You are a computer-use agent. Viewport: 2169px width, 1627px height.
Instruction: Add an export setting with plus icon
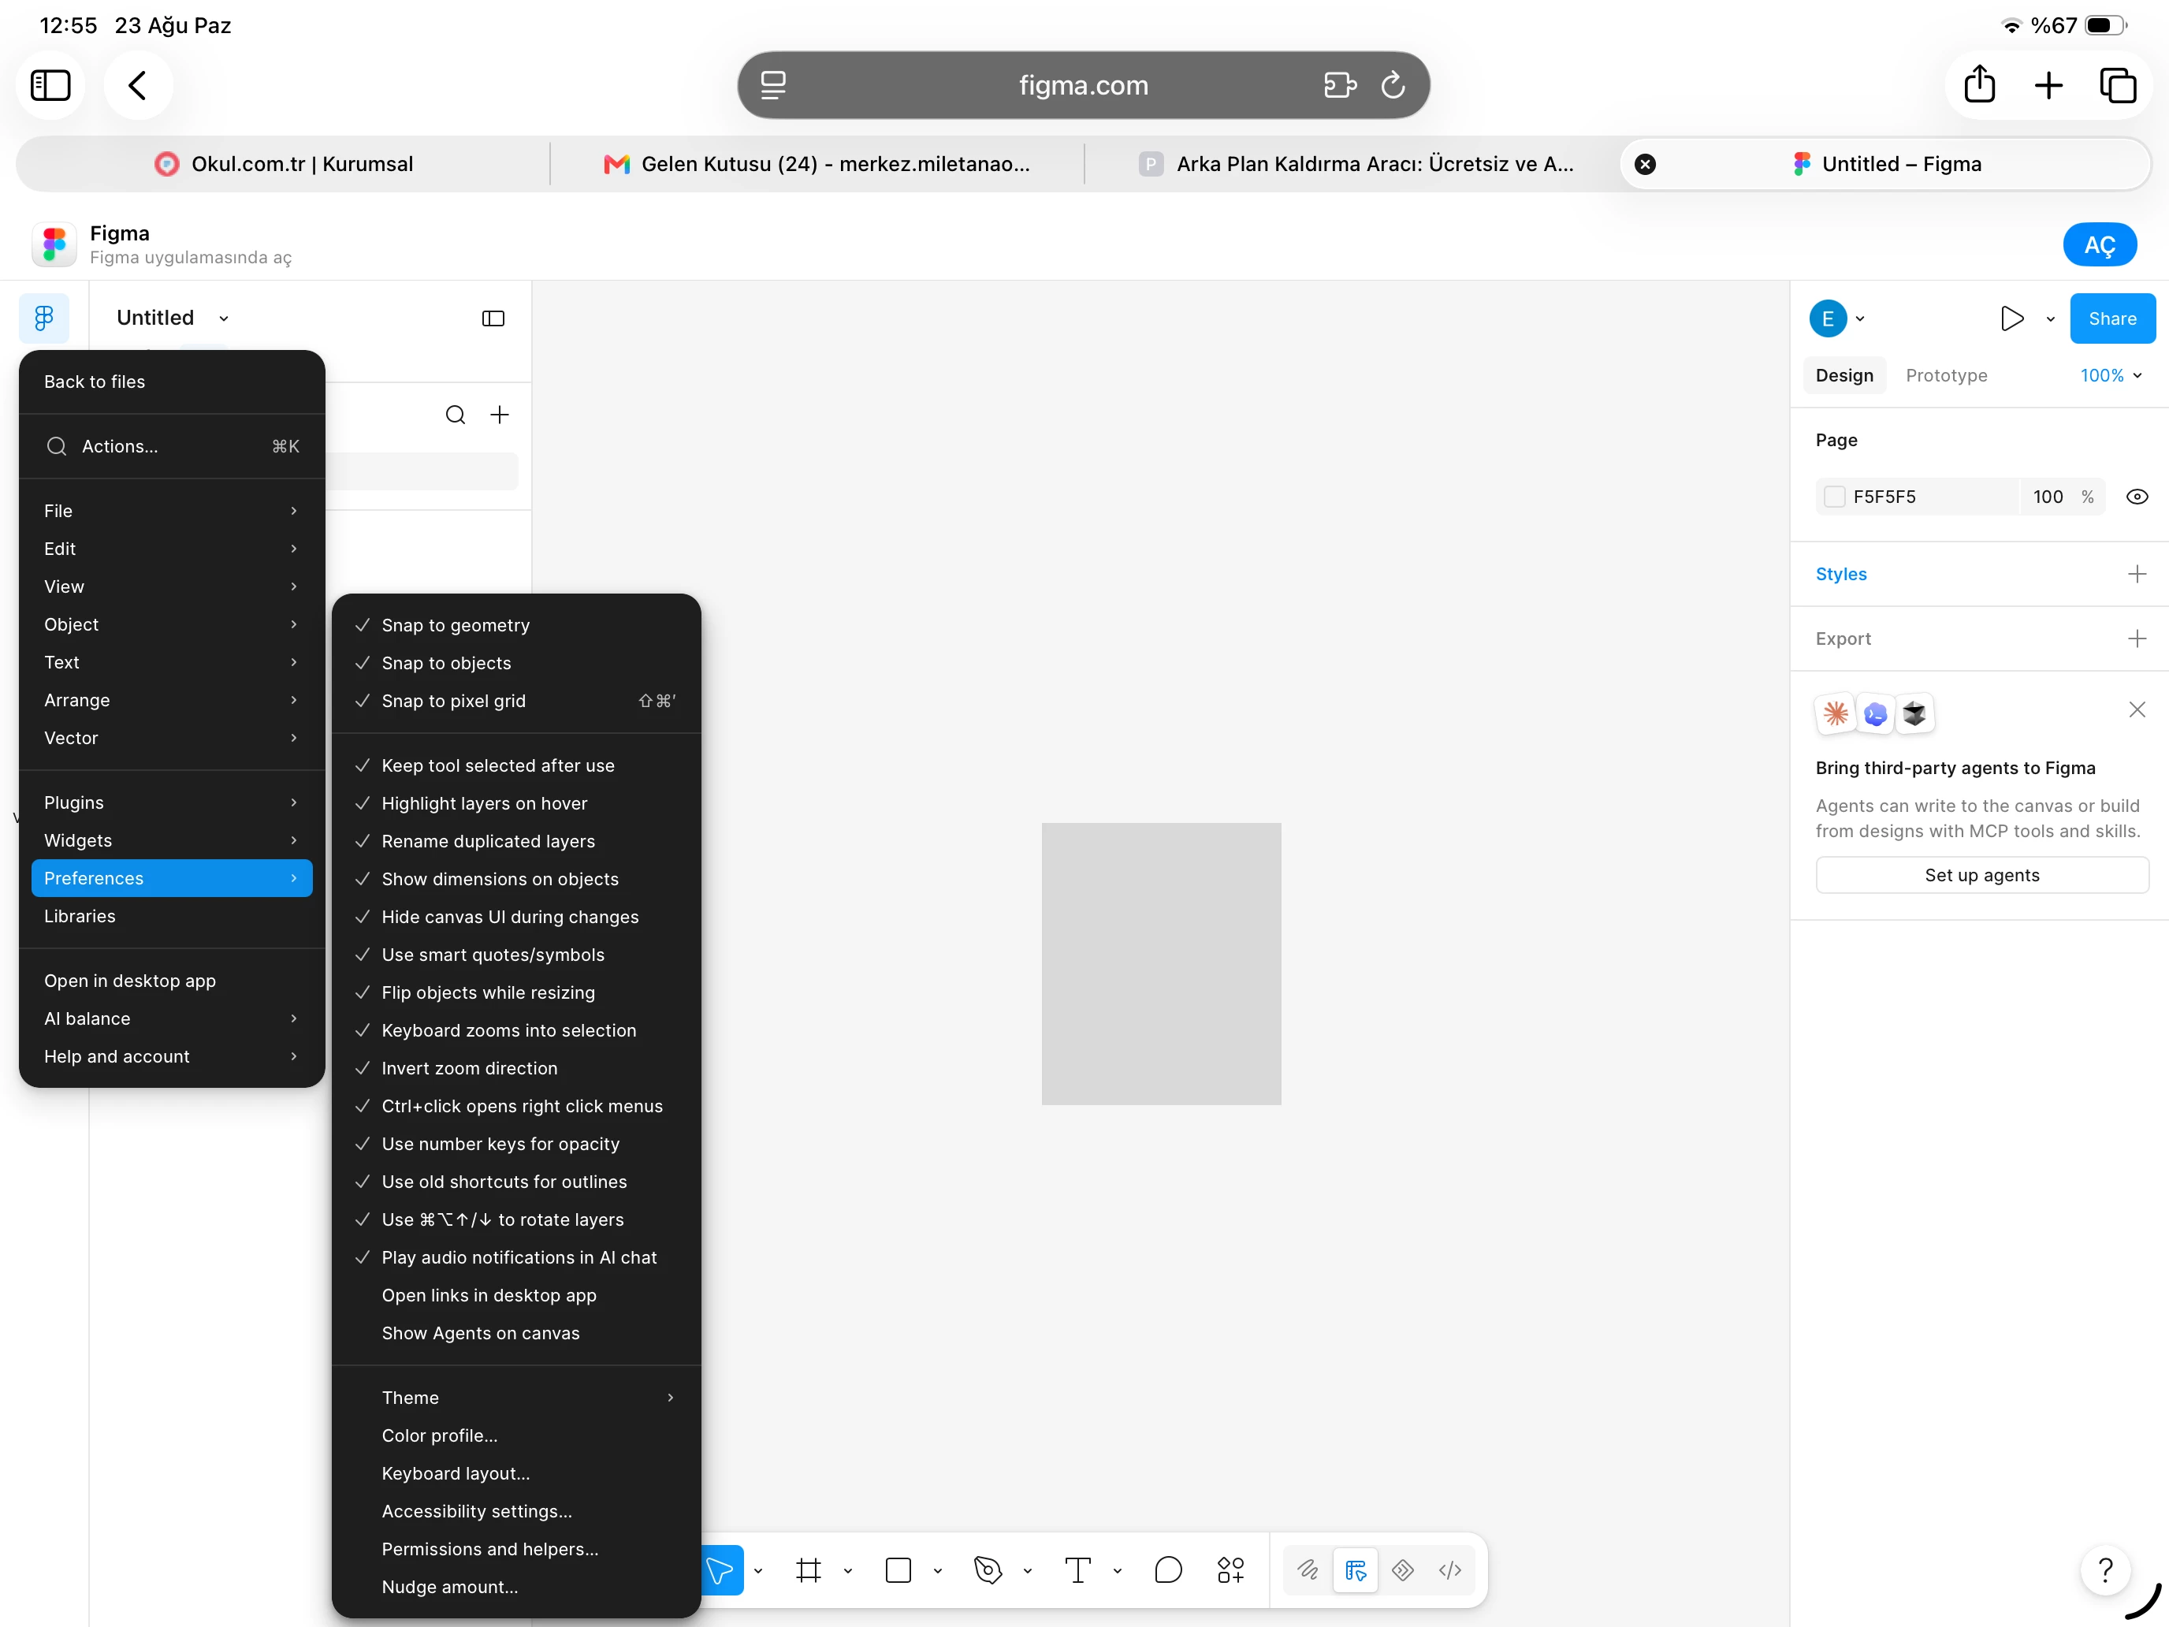click(2137, 639)
